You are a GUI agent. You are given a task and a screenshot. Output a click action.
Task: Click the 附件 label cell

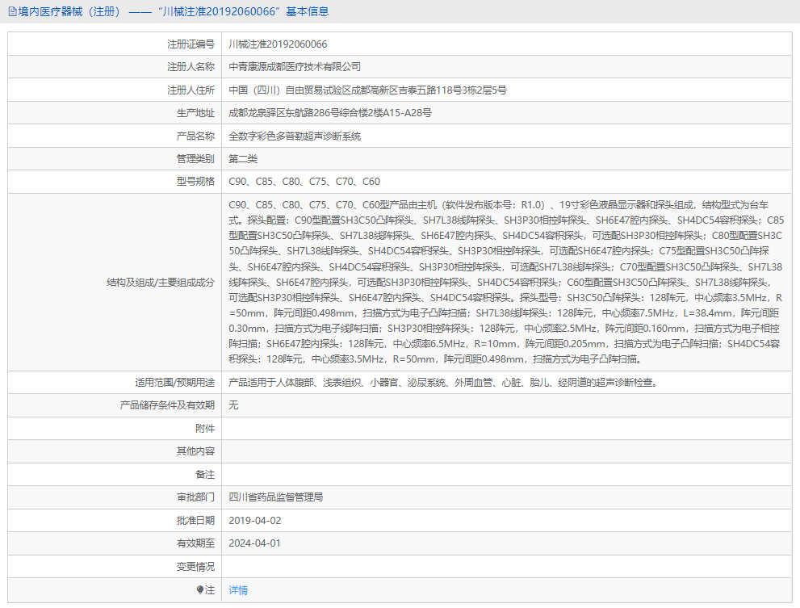point(115,428)
